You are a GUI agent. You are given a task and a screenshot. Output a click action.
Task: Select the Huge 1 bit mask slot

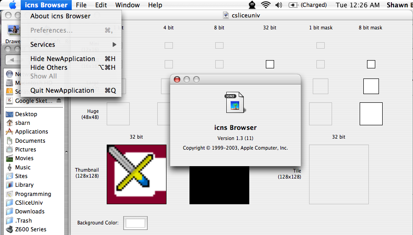[x=320, y=114]
